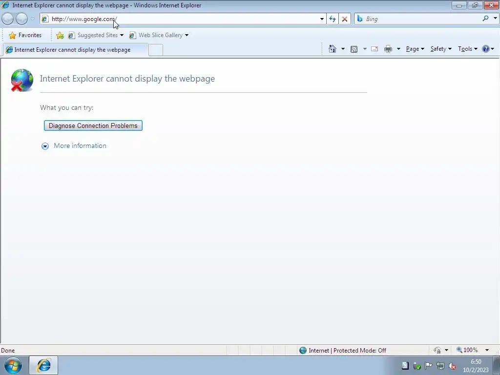
Task: Expand the Home icon dropdown arrow
Action: (343, 49)
